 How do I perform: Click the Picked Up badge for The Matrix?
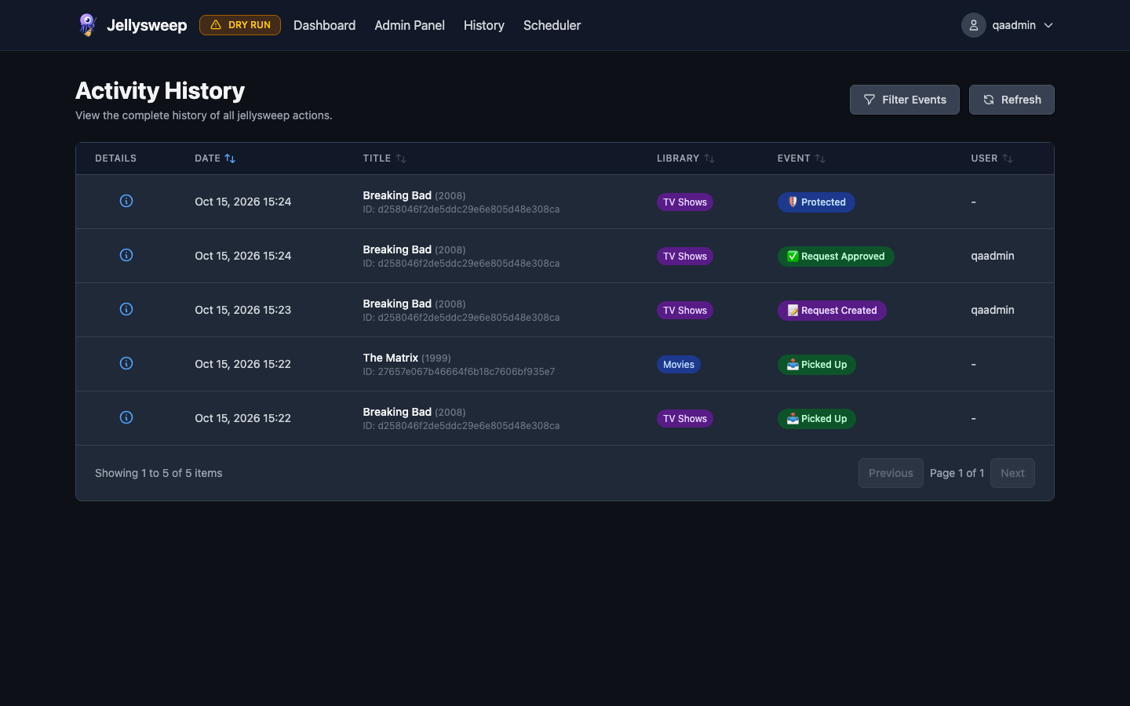817,365
